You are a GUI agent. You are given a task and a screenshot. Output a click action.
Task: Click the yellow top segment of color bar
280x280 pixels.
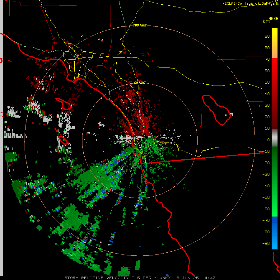275,43
